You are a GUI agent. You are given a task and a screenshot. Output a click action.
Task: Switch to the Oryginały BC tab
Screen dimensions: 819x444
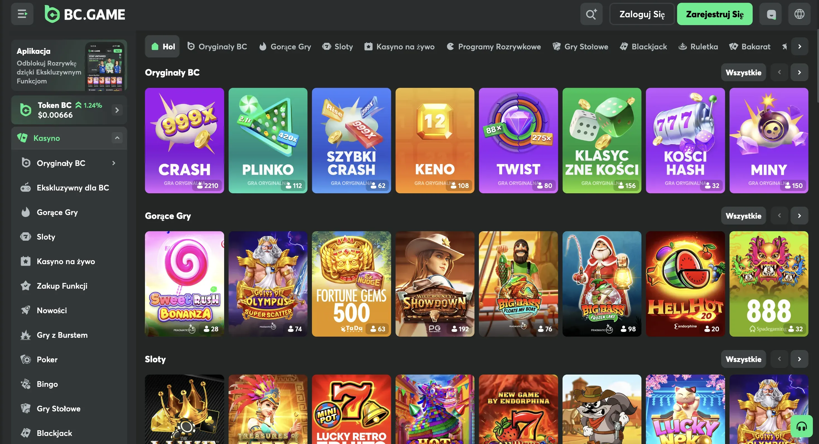[x=217, y=46]
